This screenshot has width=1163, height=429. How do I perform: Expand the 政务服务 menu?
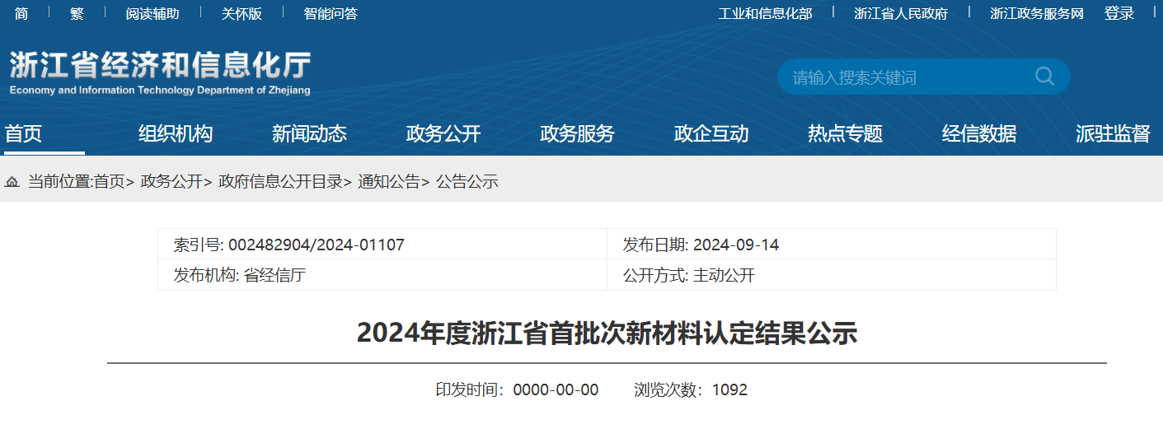coord(577,133)
